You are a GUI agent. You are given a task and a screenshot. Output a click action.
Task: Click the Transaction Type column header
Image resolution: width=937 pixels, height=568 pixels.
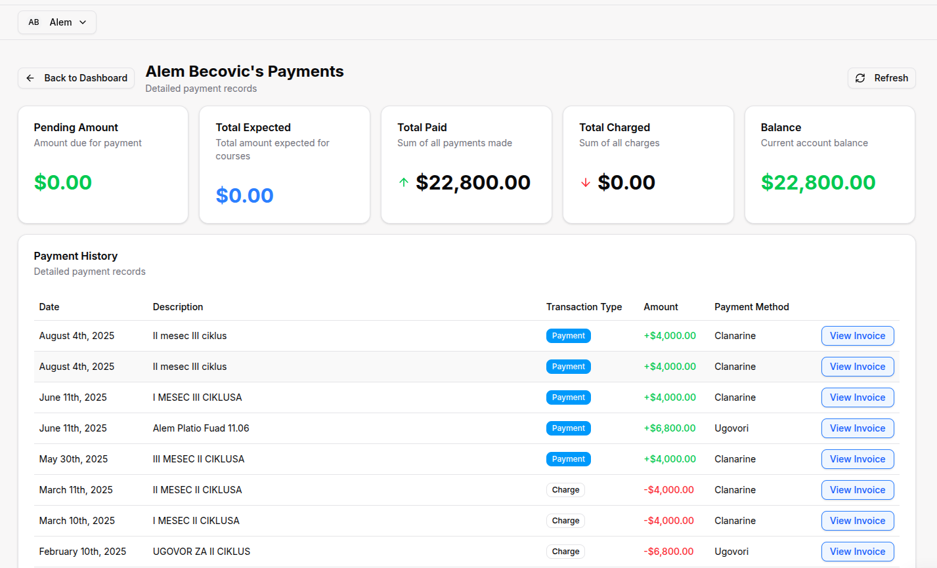[x=584, y=307]
